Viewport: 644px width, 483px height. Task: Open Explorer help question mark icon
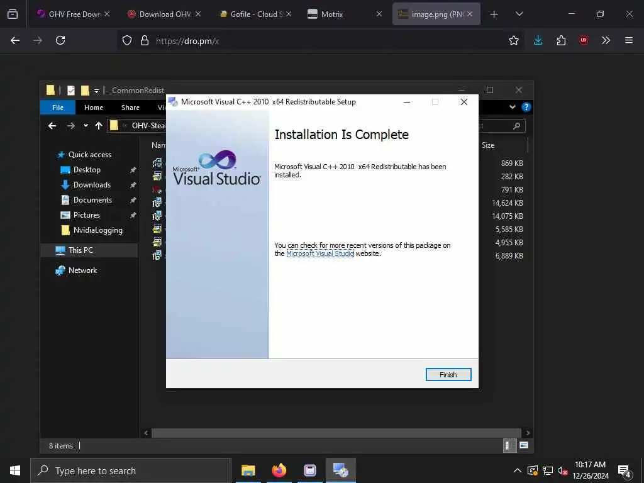[526, 107]
